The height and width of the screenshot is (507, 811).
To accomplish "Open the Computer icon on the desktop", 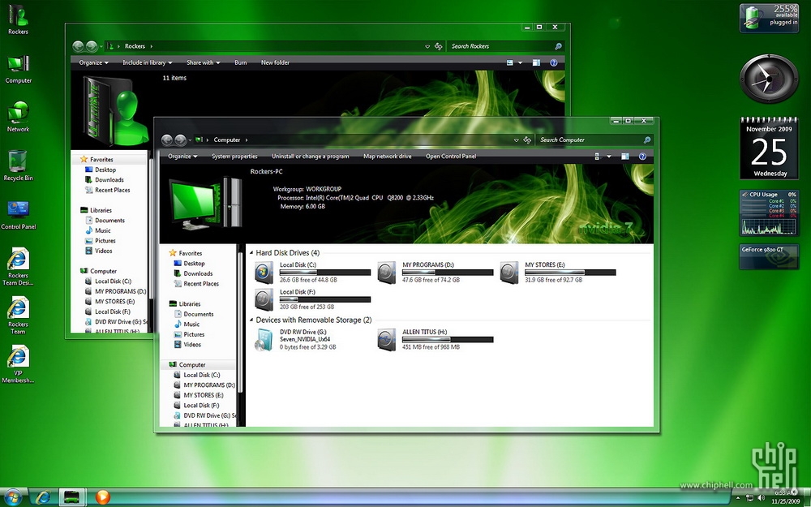I will coord(18,69).
